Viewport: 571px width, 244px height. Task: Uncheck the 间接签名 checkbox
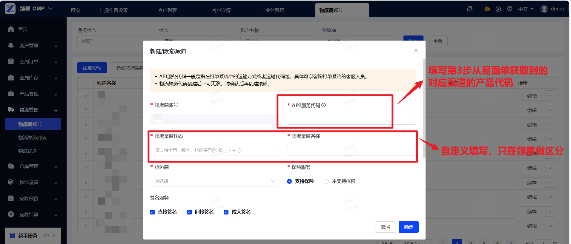pyautogui.click(x=189, y=212)
